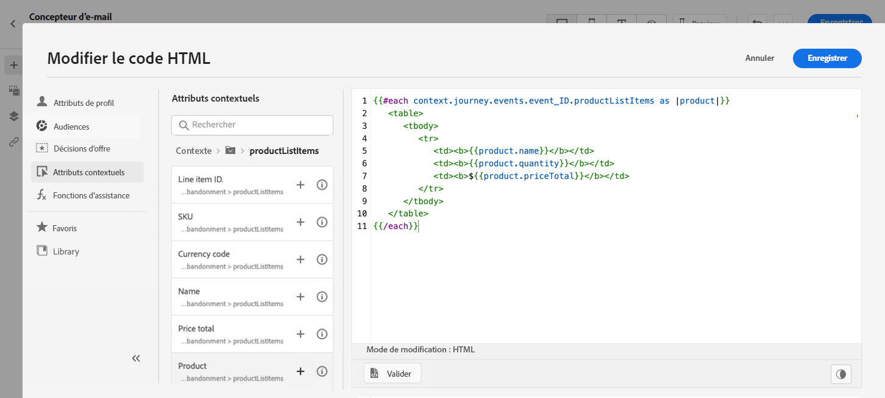
Task: Add the Line item ID attribute
Action: click(300, 185)
